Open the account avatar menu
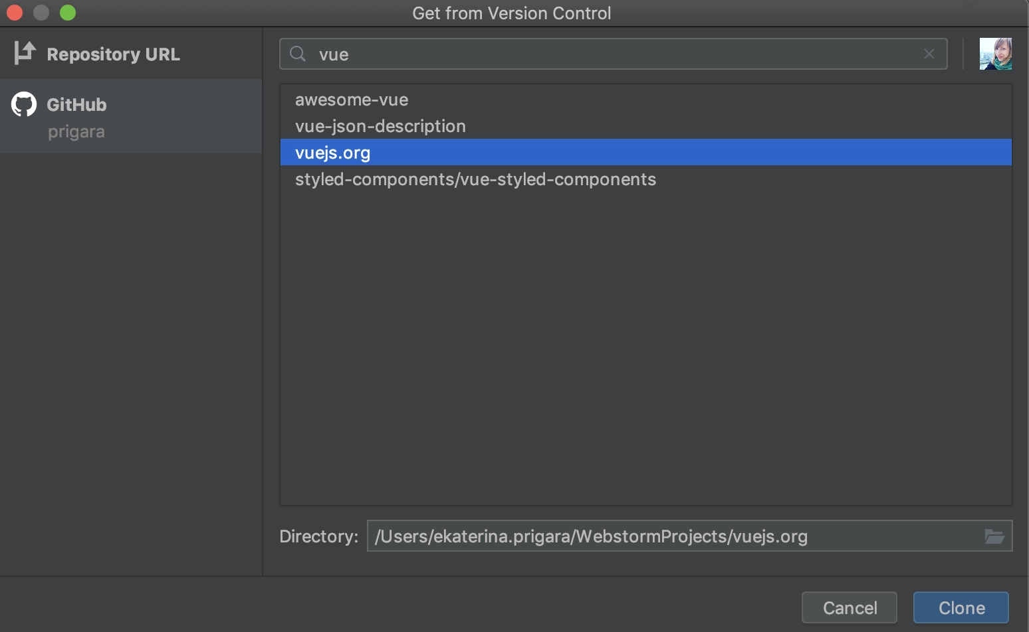Image resolution: width=1029 pixels, height=632 pixels. 995,54
